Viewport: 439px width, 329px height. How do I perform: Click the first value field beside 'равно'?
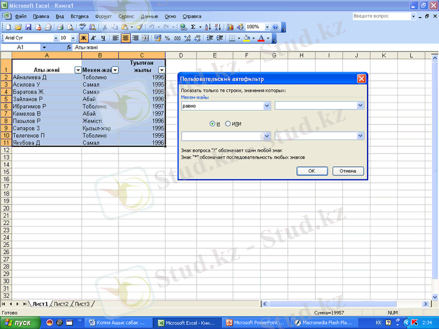[316, 105]
